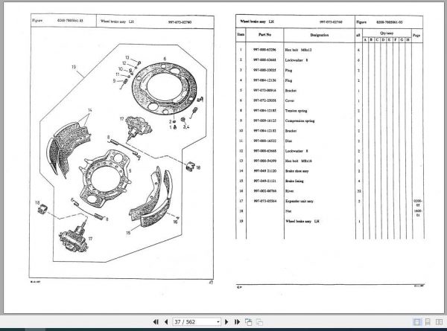Viewport: 447px width, 331px height.
Task: Select continuous scrolling page layout
Action: coord(428,322)
